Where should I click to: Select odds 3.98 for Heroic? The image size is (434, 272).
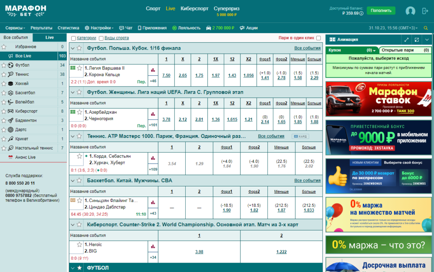pos(199,252)
